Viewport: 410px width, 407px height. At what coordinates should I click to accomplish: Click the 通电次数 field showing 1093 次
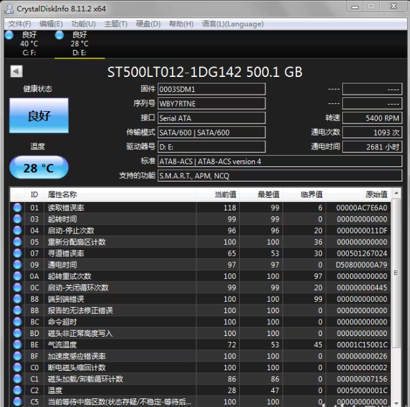point(372,132)
